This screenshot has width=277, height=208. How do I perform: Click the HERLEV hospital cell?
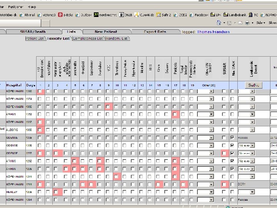15,192
